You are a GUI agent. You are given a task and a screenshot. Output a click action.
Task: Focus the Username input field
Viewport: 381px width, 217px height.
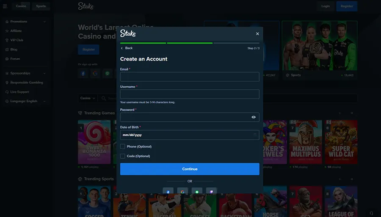(x=190, y=94)
